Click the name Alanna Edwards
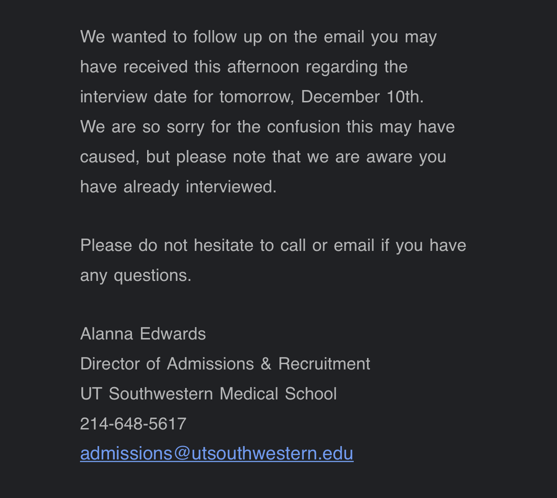Screen dimensions: 557x498 pos(143,334)
